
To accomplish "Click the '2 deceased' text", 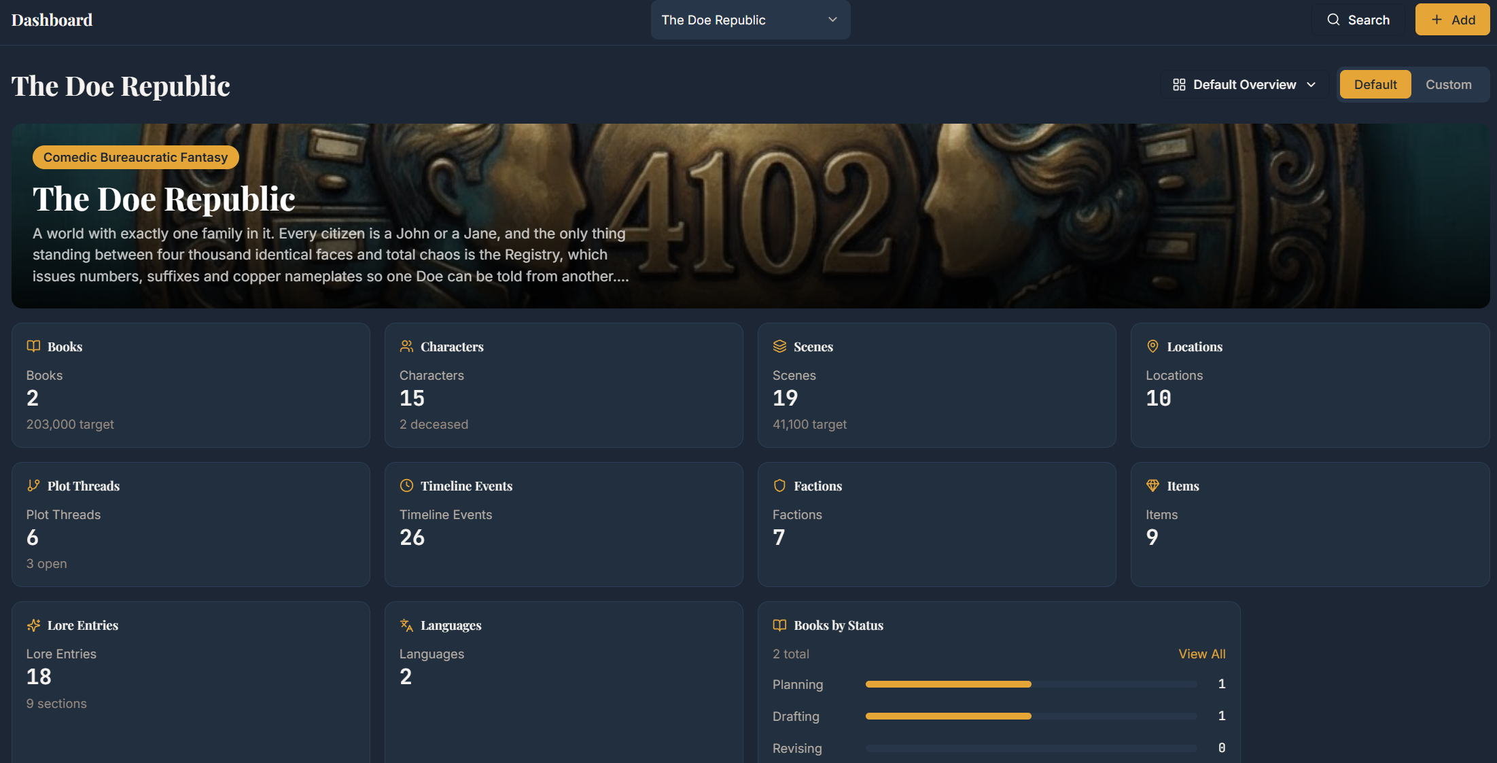I will point(434,424).
